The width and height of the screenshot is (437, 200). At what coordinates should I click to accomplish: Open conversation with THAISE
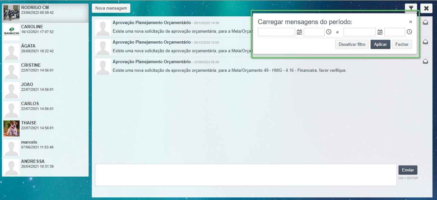[45, 129]
